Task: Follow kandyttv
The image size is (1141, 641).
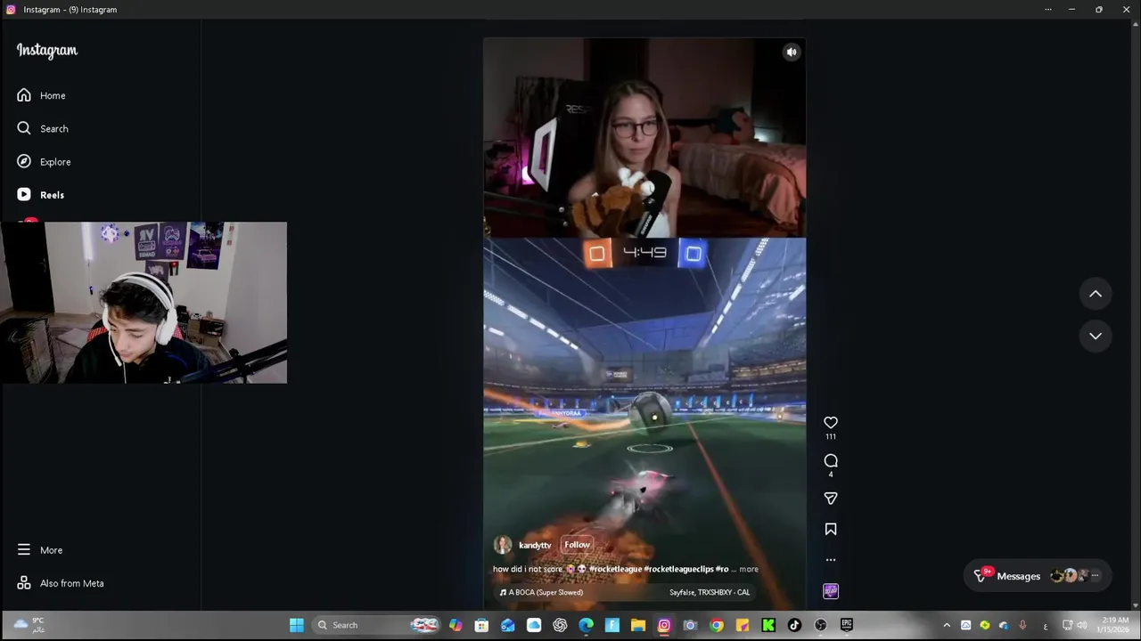Action: coord(577,545)
